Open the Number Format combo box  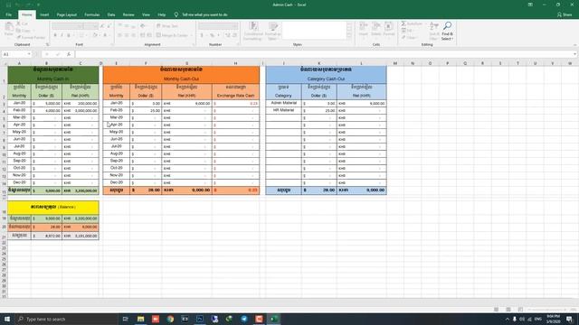tap(218, 26)
